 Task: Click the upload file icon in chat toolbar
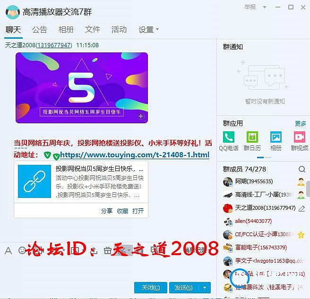click(x=94, y=250)
